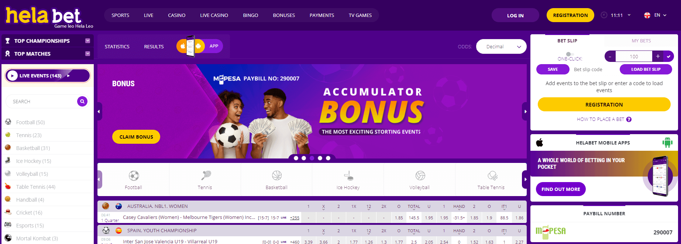This screenshot has height=244, width=681.
Task: Click the Load Bet Slip button
Action: [x=646, y=69]
